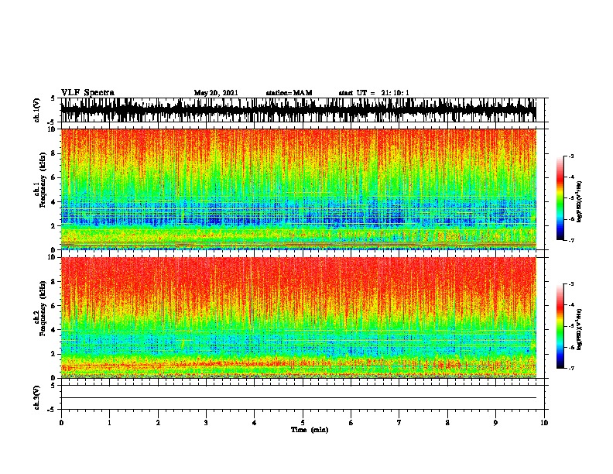Click the ch.2 colorbar "log(PSD)" label
This screenshot has width=613, height=474.
579,329
